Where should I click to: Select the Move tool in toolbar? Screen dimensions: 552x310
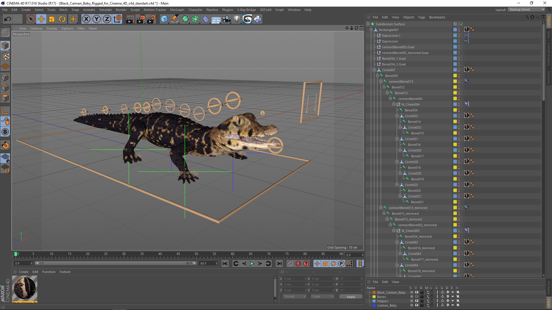pyautogui.click(x=41, y=19)
